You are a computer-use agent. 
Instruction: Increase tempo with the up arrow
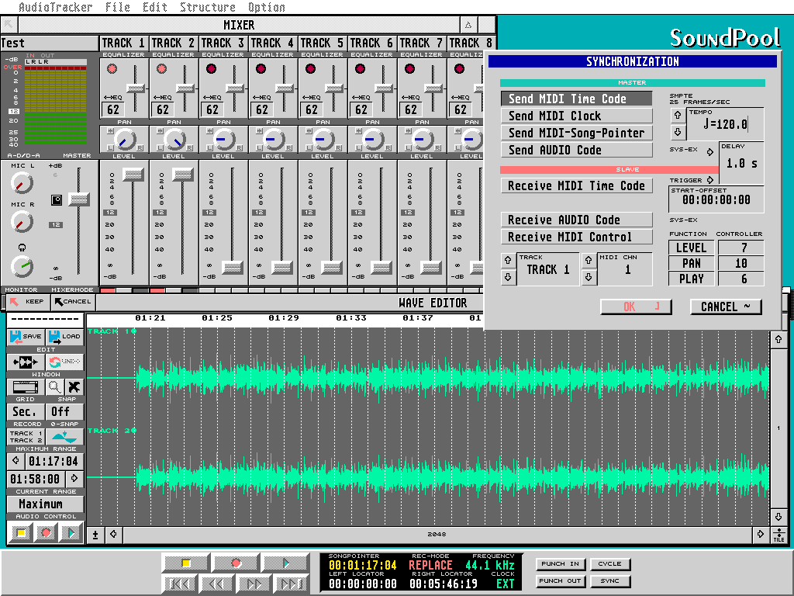point(678,115)
